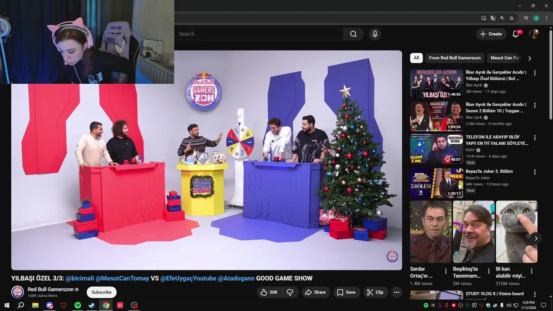Open options for Serdar Ortaç short

pyautogui.click(x=446, y=271)
